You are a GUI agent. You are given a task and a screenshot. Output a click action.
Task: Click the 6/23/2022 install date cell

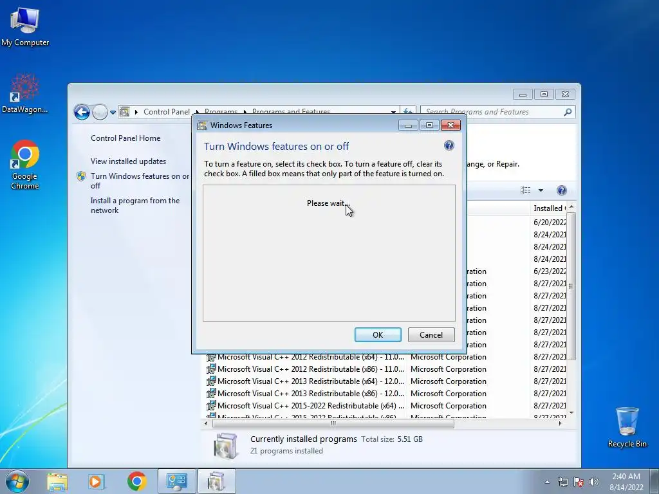[550, 271]
